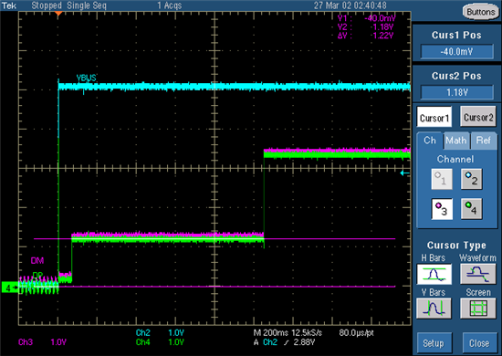The height and width of the screenshot is (356, 502).
Task: Choose the V Bars cursor type icon
Action: pos(434,309)
